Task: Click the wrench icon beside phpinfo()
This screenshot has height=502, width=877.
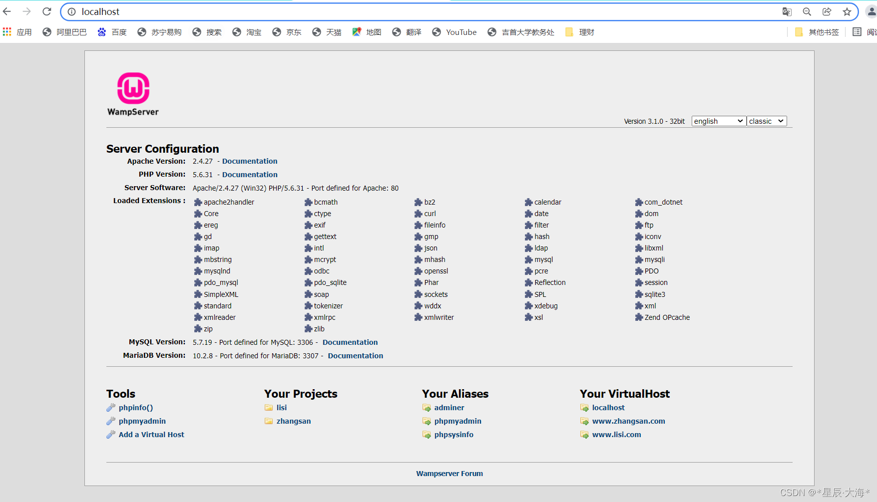Action: pyautogui.click(x=111, y=408)
